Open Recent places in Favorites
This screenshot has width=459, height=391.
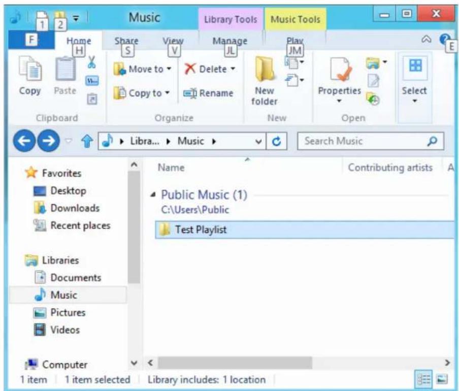72,225
